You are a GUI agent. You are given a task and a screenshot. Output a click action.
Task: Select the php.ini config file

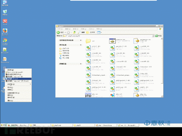(x=141, y=95)
